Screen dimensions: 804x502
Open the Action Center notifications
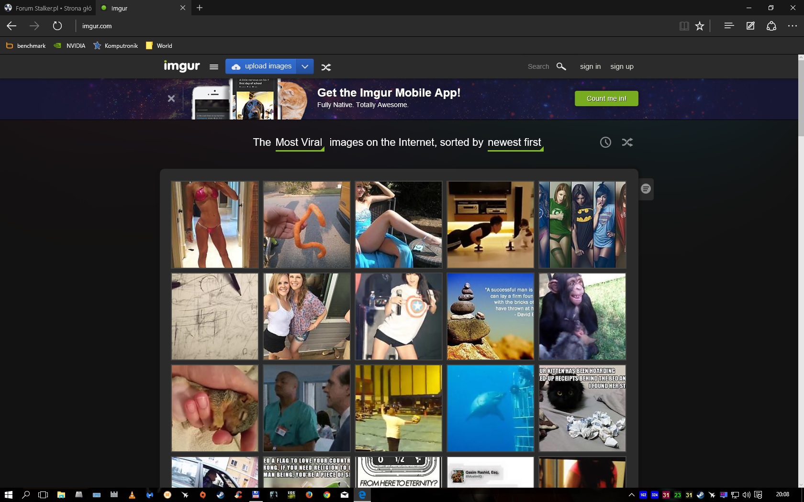pyautogui.click(x=758, y=495)
